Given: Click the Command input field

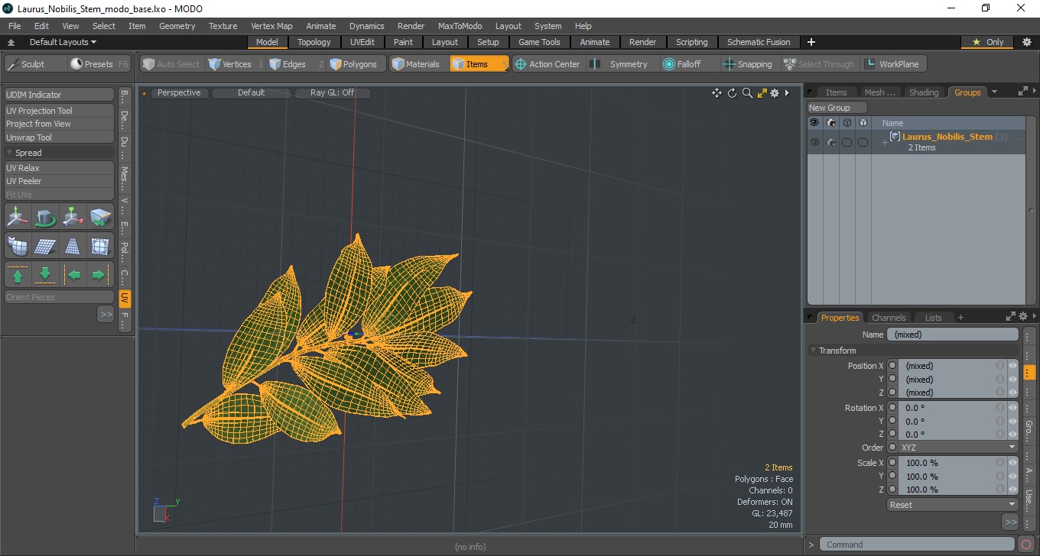Looking at the screenshot, I should 918,545.
